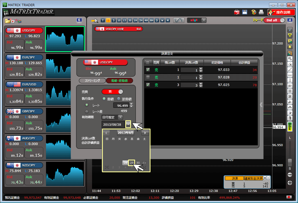Click the star icon on position panel
Screen dimensions: 298x203
(x=265, y=178)
